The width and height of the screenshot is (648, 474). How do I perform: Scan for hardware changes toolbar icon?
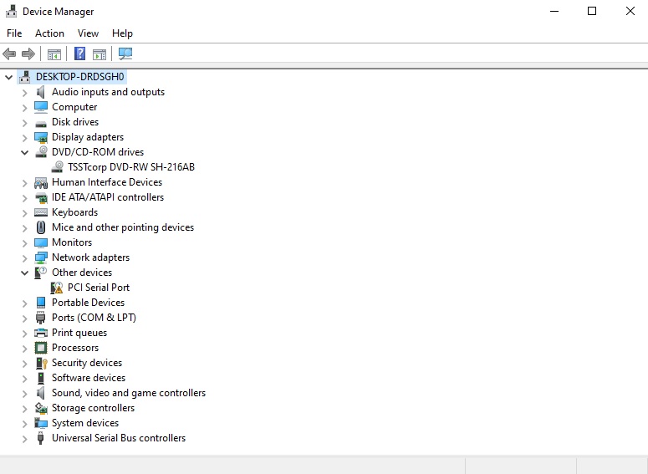tap(125, 54)
